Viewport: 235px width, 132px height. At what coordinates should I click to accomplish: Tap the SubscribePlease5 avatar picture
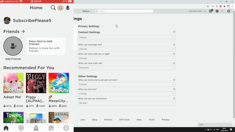pos(7,21)
